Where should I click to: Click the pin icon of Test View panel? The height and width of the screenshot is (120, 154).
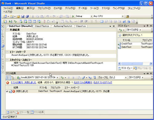pos(148,26)
